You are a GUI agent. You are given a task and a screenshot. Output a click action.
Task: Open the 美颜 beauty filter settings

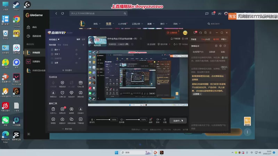coord(150,120)
